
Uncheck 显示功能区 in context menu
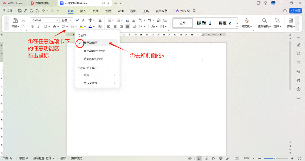click(x=97, y=43)
